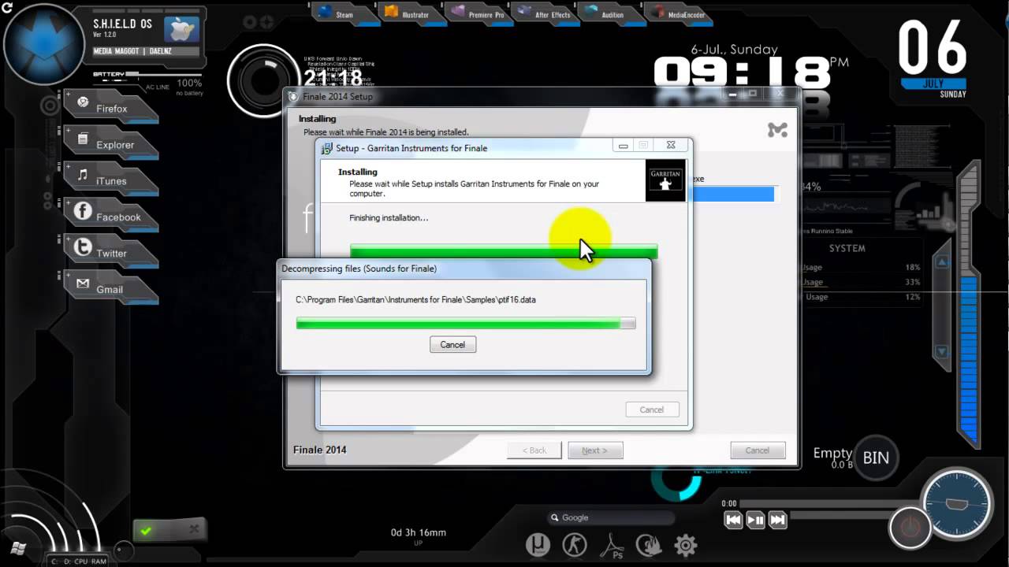
Task: Open the recycle BIN circle
Action: pyautogui.click(x=875, y=458)
